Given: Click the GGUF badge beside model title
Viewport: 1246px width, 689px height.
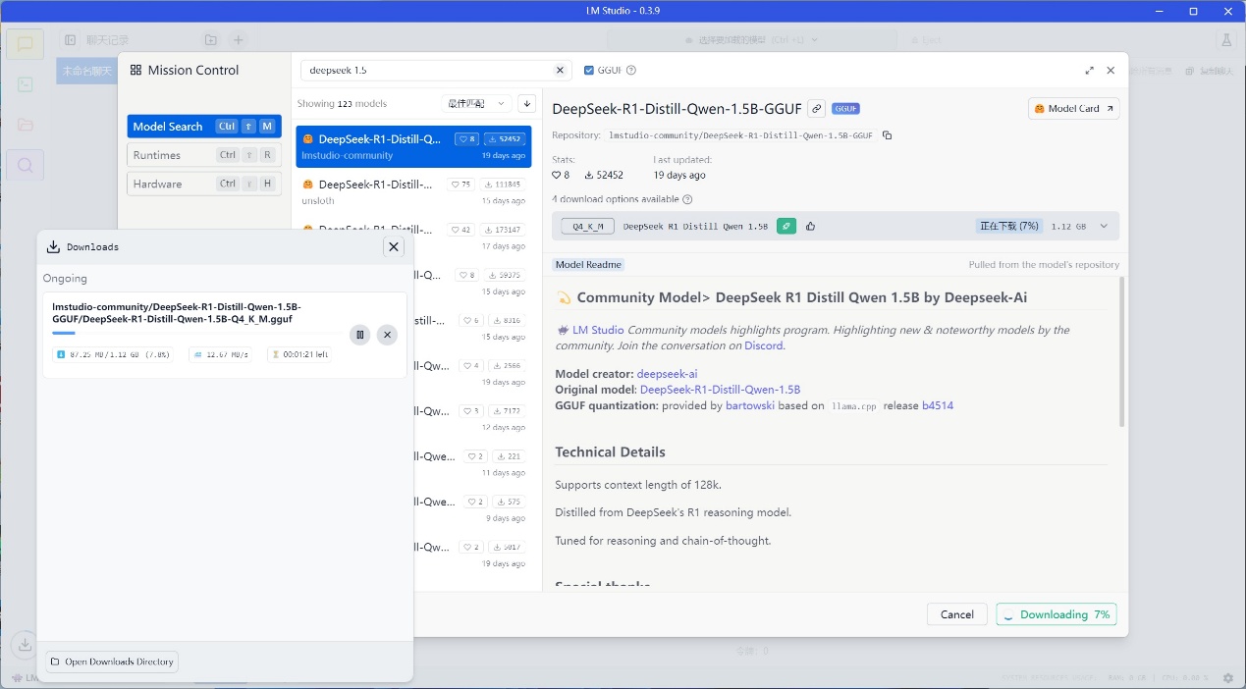Looking at the screenshot, I should pos(845,109).
